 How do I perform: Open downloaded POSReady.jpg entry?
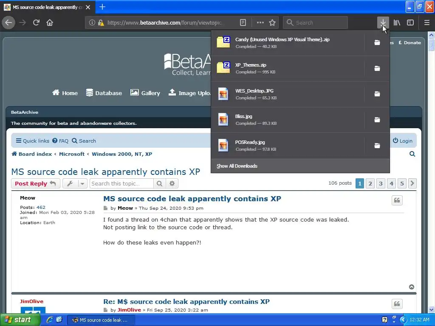point(288,145)
